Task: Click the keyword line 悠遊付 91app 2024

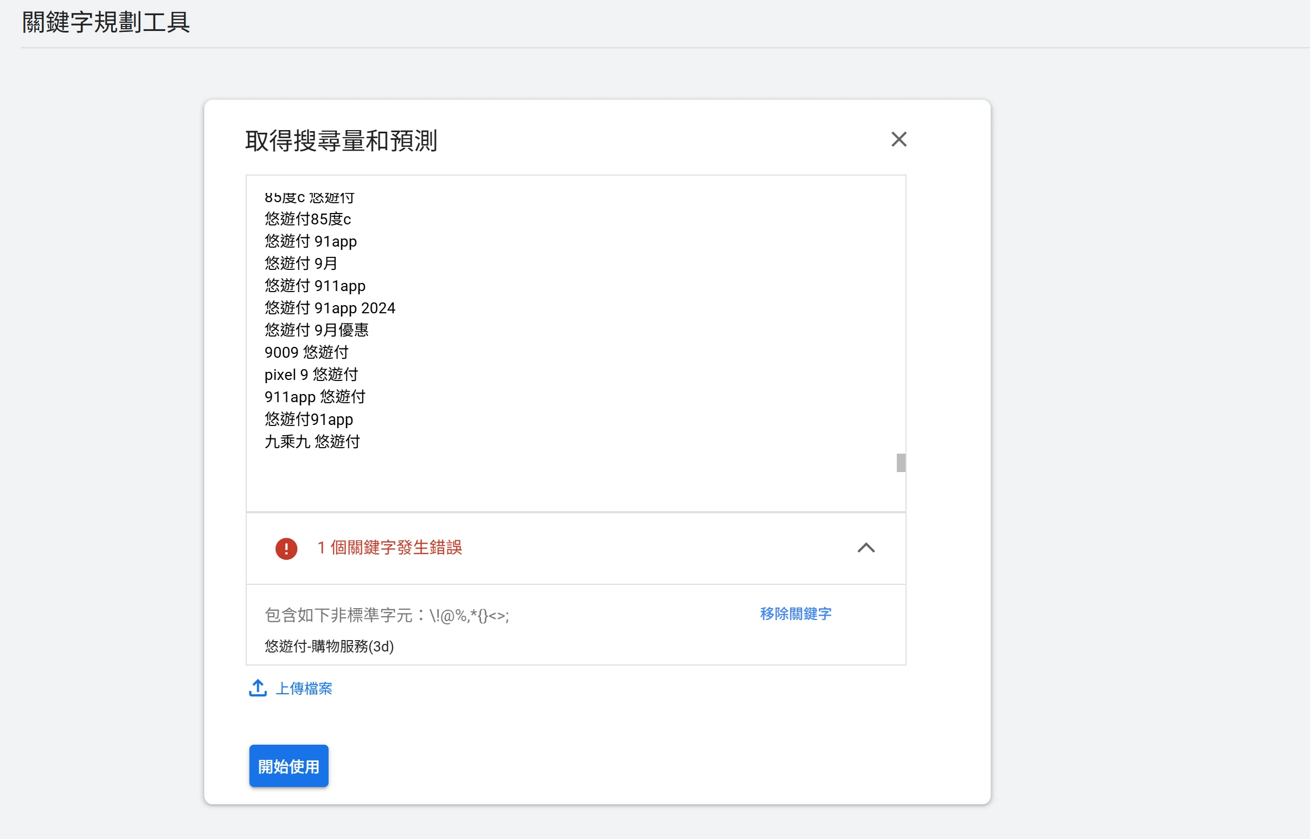Action: pyautogui.click(x=330, y=308)
